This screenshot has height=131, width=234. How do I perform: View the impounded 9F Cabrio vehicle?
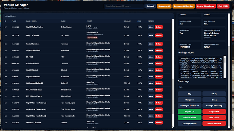(x=151, y=35)
